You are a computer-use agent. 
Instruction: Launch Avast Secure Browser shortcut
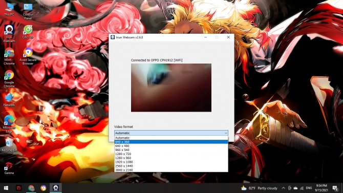[28, 56]
